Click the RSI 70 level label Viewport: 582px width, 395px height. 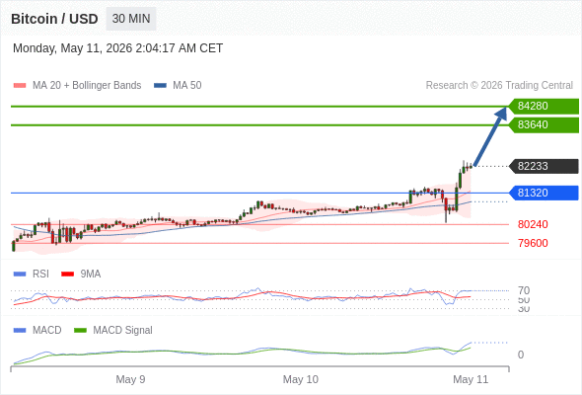pos(524,290)
